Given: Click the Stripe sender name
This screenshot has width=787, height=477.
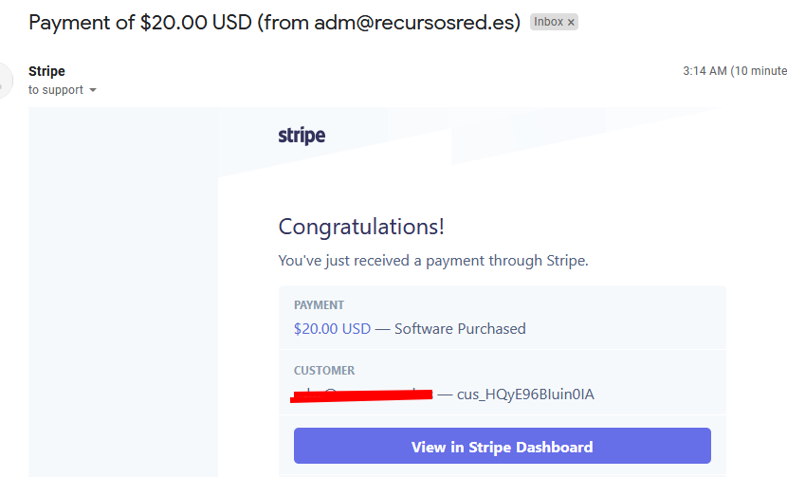Looking at the screenshot, I should (46, 71).
